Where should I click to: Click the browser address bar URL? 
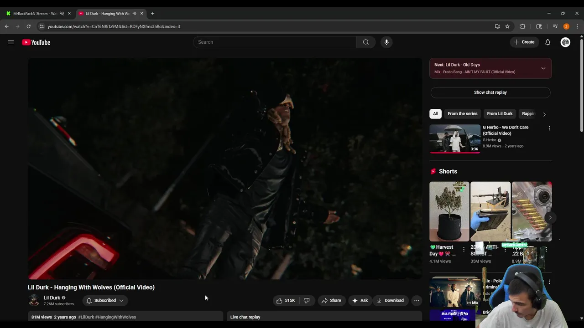[x=114, y=26]
